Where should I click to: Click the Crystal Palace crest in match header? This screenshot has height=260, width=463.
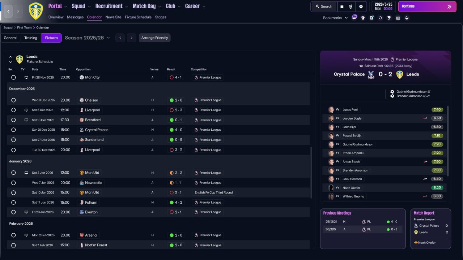371,74
